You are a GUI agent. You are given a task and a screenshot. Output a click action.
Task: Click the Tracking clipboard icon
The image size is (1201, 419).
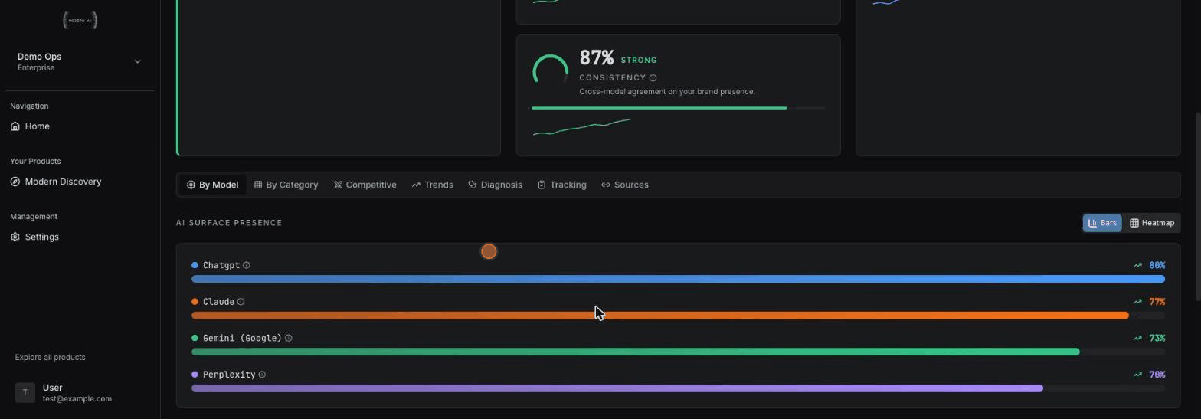[542, 185]
